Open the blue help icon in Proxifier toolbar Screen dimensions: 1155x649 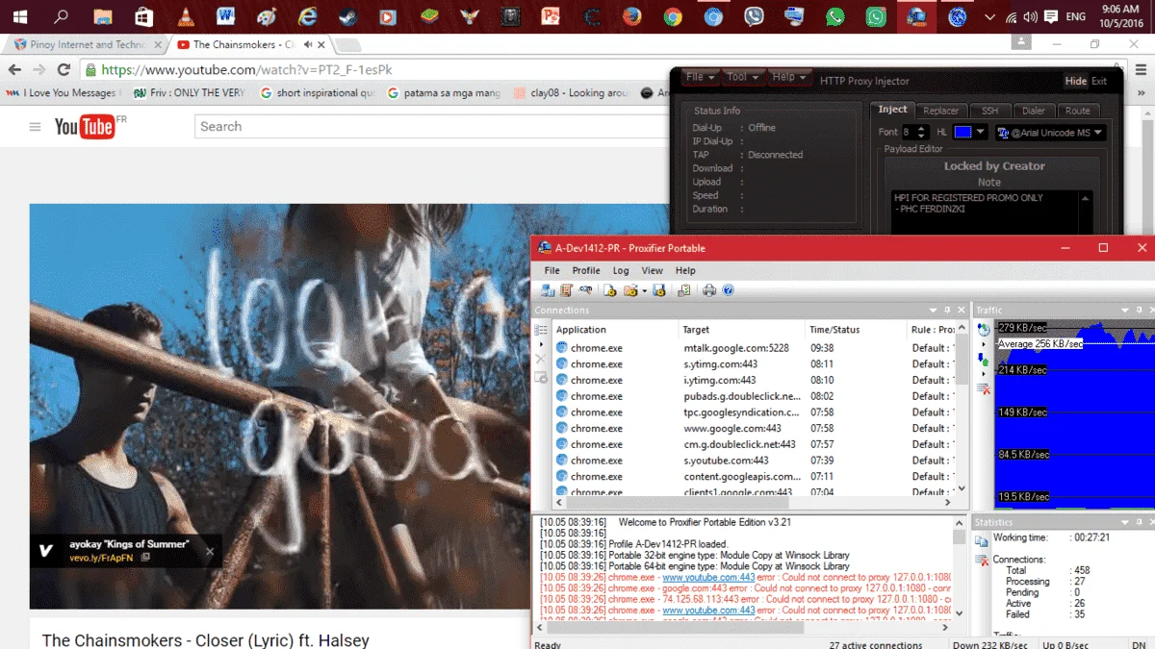tap(729, 290)
